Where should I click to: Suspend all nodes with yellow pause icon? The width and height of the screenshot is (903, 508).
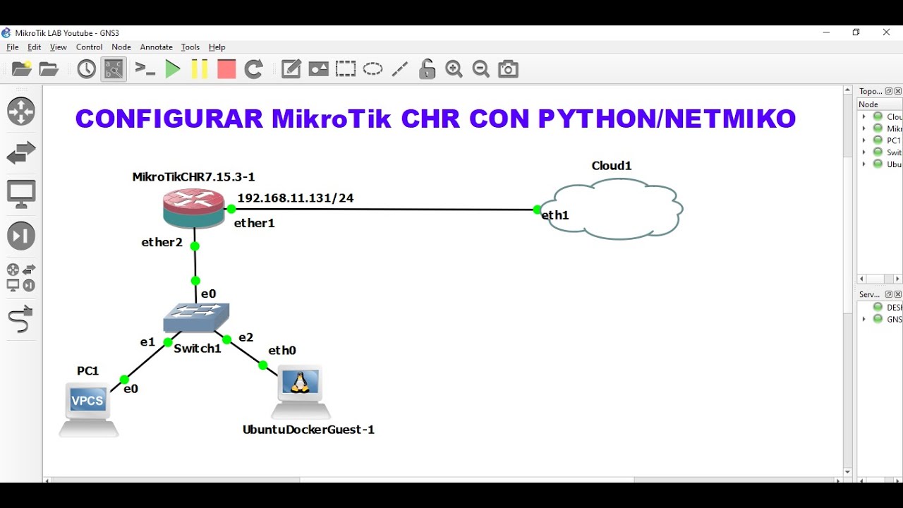(200, 69)
